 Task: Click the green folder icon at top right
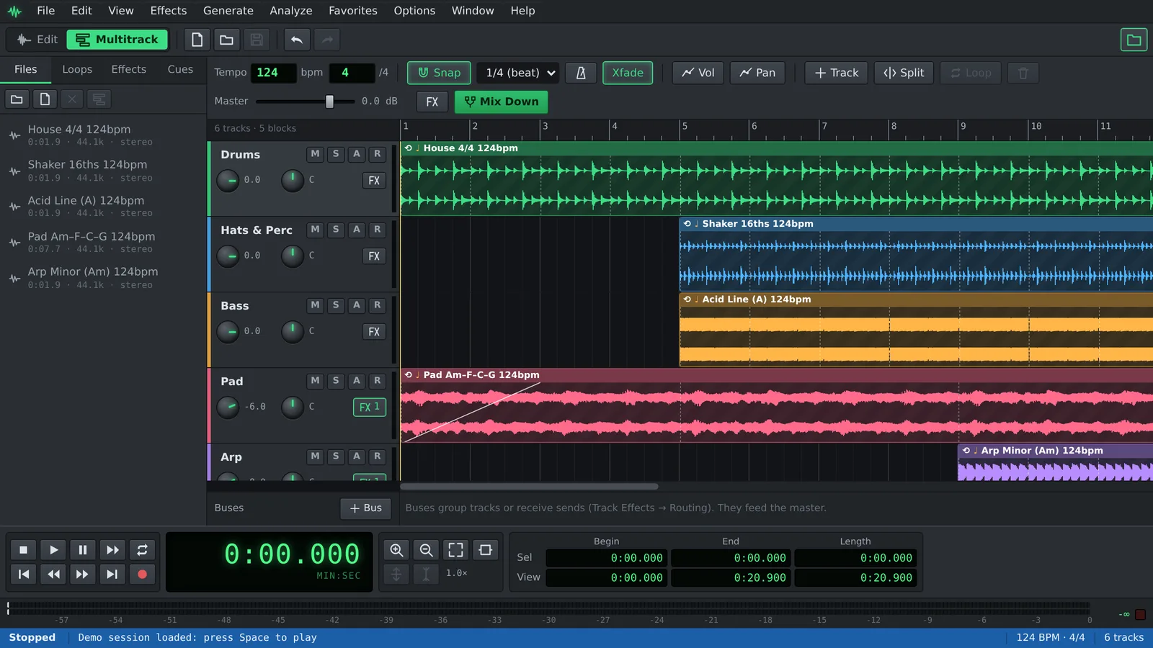point(1134,40)
